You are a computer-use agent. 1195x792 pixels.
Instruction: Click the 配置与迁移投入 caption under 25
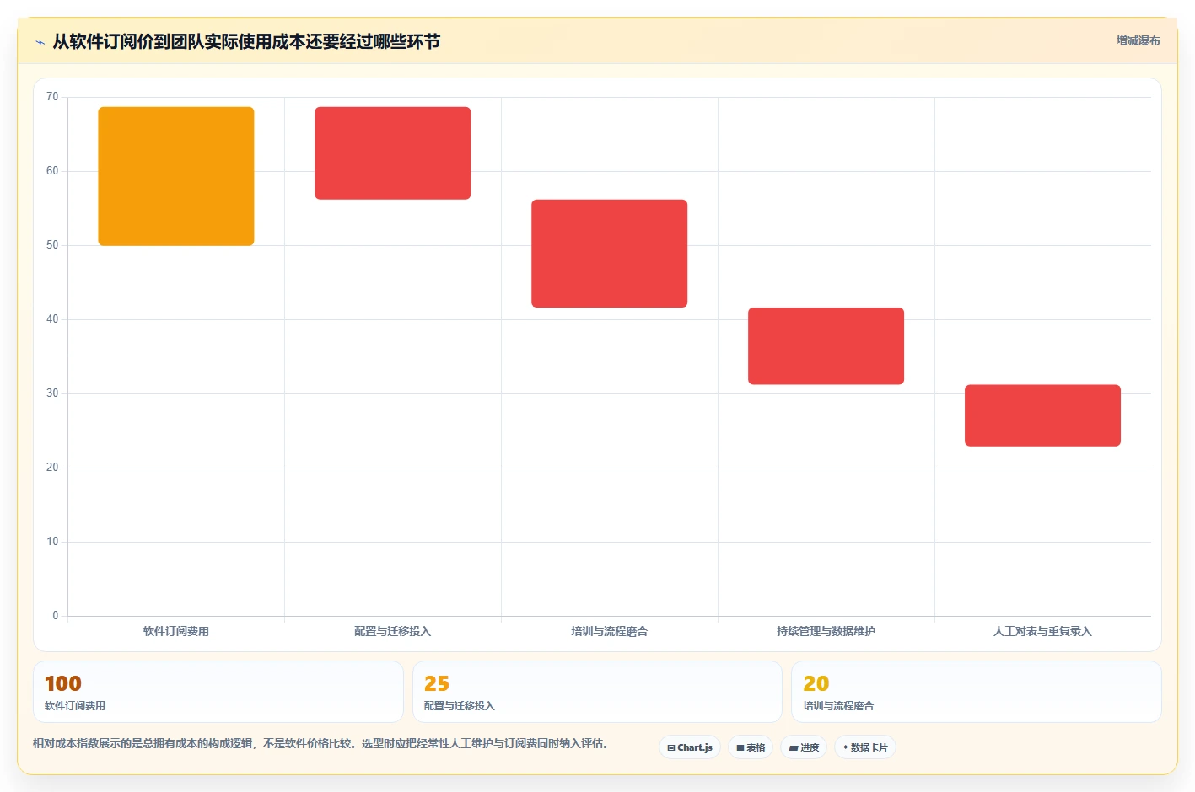click(460, 706)
